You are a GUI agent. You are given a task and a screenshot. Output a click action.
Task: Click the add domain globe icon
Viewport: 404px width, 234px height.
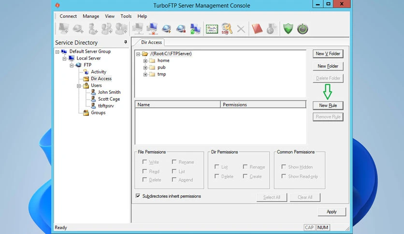(x=78, y=29)
